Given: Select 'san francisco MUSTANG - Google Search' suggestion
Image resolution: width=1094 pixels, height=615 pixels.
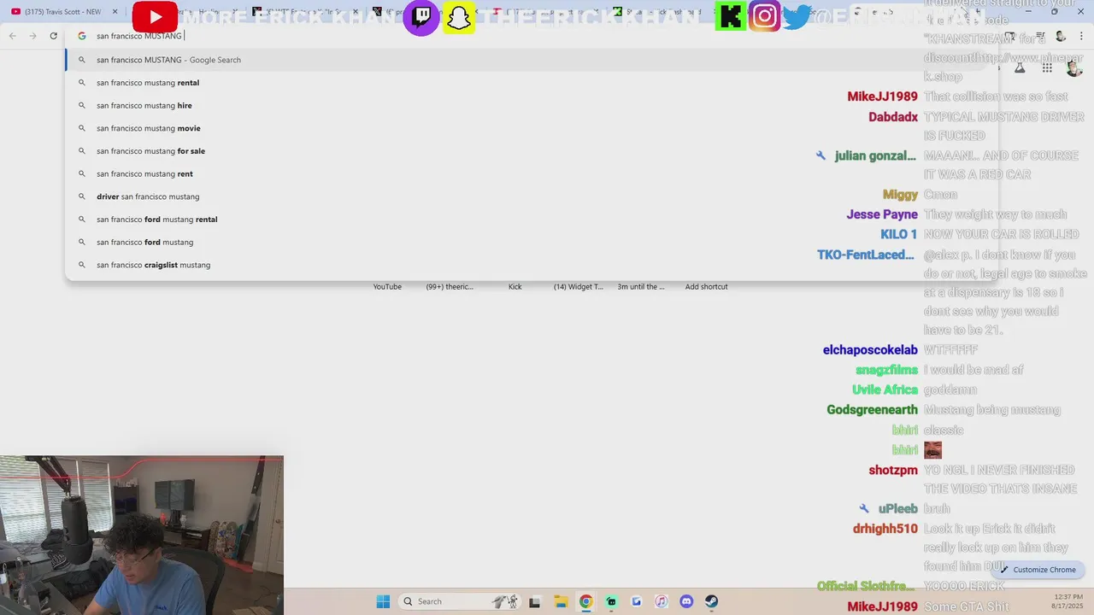Looking at the screenshot, I should (530, 60).
